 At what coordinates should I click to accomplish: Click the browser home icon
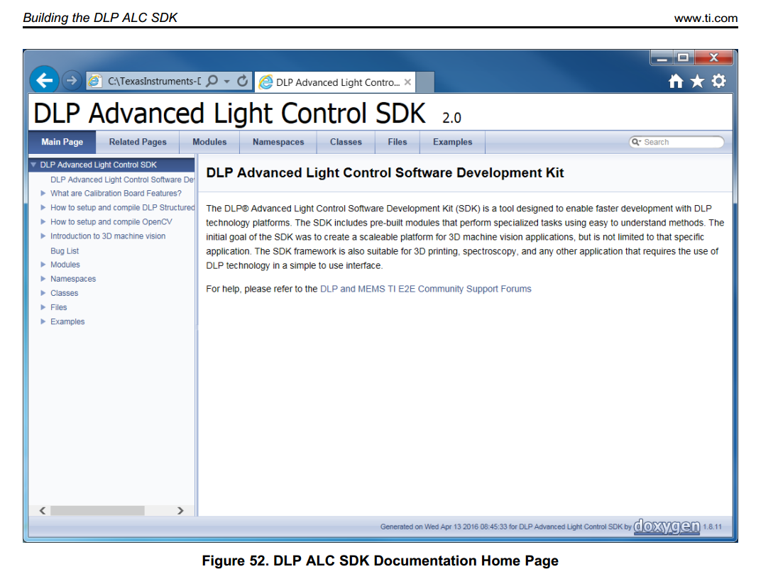675,81
